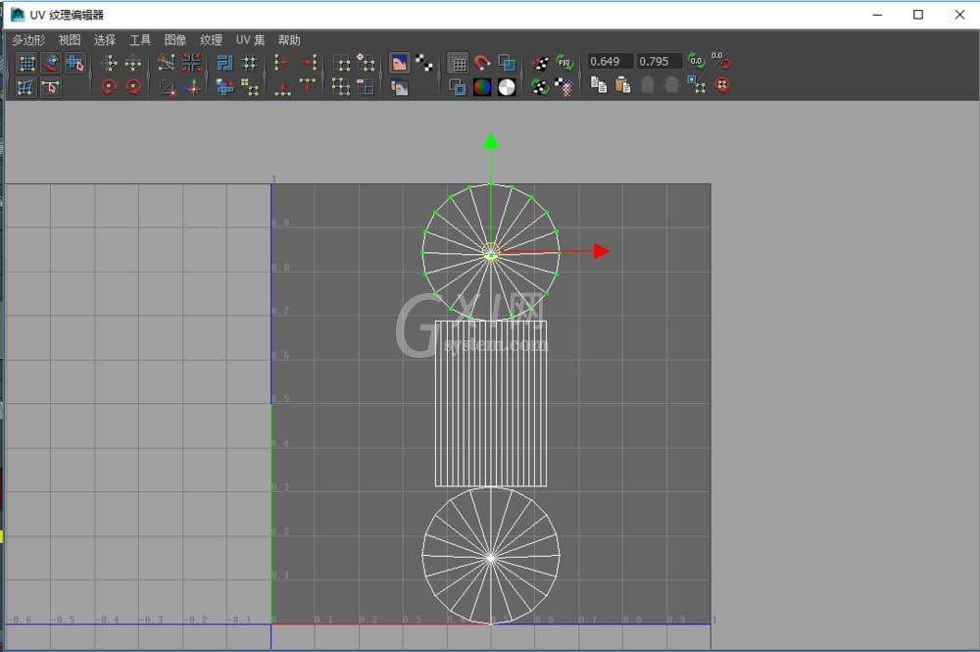Screen dimensions: 980x652
Task: Select the UV Lattice tool icon
Action: point(26,63)
